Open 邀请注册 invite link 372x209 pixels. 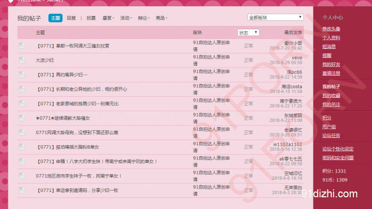pos(331,73)
